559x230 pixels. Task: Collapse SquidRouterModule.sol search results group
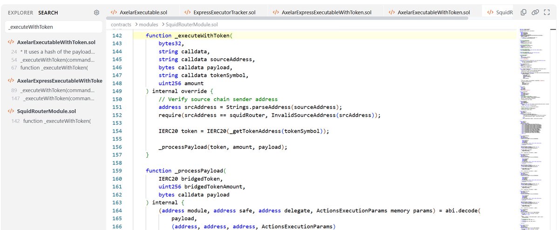tap(46, 112)
